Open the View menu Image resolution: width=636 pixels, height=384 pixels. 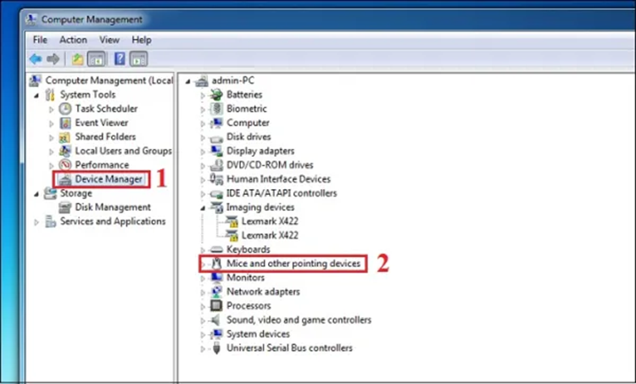(x=109, y=40)
